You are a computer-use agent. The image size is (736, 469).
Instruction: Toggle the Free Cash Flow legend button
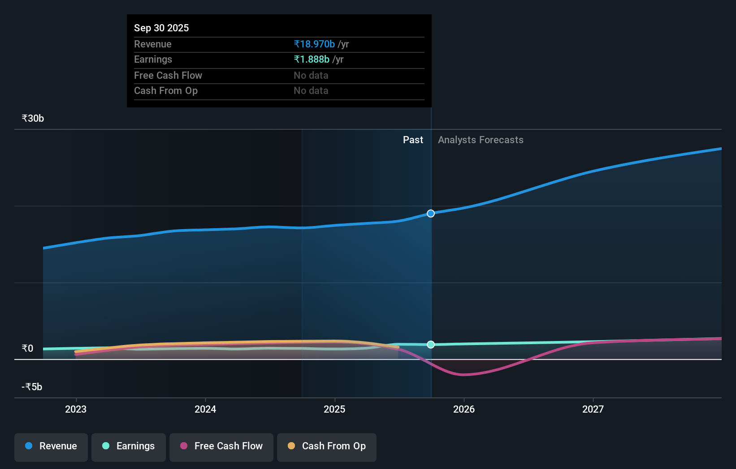221,447
